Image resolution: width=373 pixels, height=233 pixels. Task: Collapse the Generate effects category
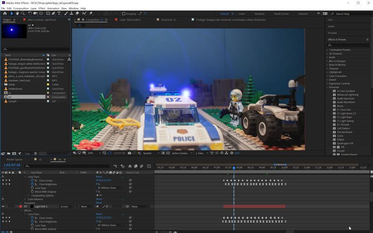click(328, 87)
